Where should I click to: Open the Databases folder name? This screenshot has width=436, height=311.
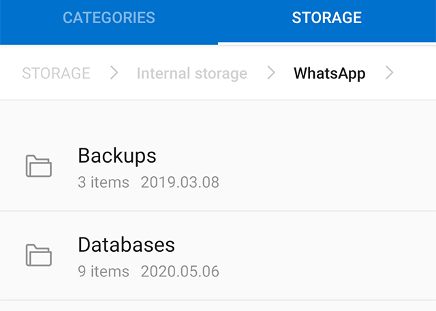[x=127, y=245]
